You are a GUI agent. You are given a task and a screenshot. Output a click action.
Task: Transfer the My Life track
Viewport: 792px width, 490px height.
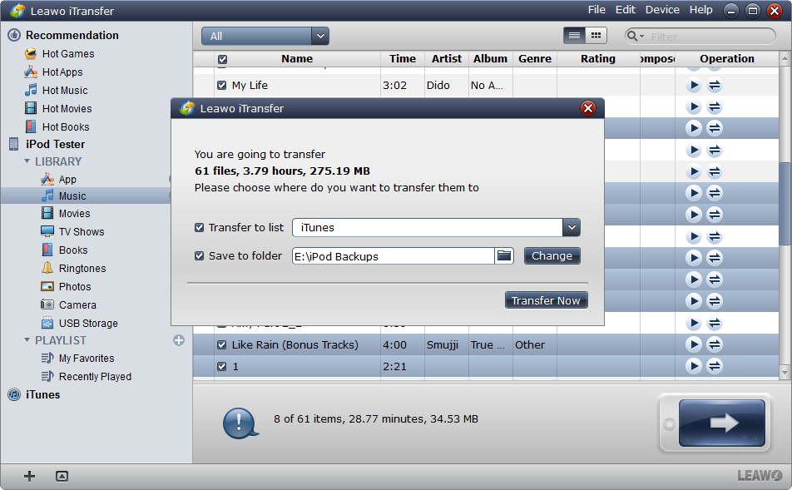[x=714, y=86]
